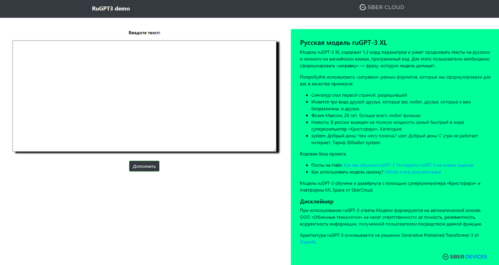Click the Sber Devices logo in the green panel
Viewport: 499px width, 265px height.
tap(464, 257)
